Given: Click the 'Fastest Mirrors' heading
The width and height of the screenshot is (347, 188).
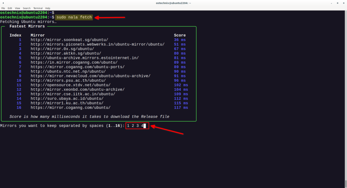Looking at the screenshot, I should 27,26.
